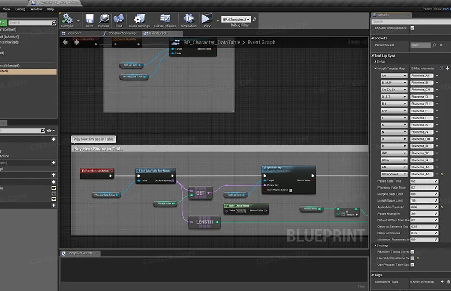This screenshot has width=451, height=291.
Task: Click the Morph Upper Limit value field
Action: pyautogui.click(x=424, y=201)
